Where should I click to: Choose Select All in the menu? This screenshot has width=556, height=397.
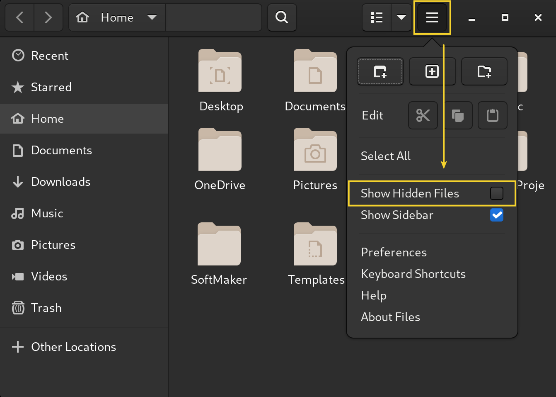385,156
